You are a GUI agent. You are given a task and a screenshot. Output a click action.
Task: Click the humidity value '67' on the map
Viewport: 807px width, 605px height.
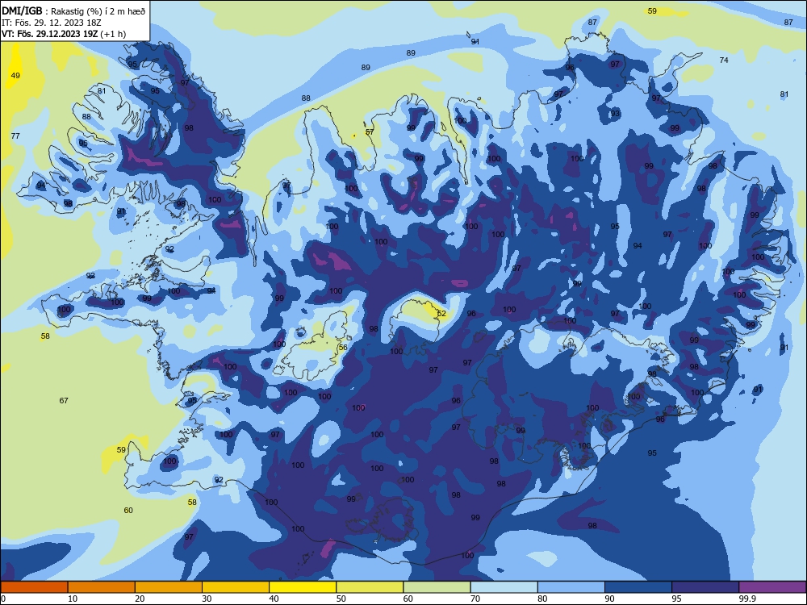[64, 400]
